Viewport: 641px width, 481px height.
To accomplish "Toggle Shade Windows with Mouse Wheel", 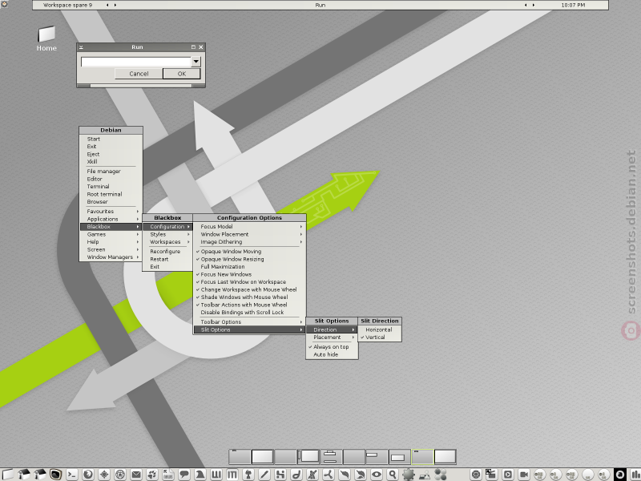I will click(x=249, y=297).
